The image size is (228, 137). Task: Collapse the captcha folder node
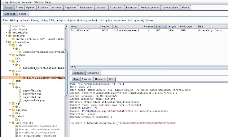[x=10, y=55]
